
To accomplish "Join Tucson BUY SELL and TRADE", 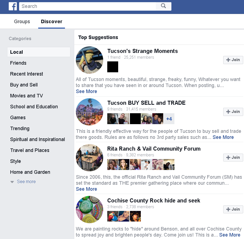I will (x=233, y=112).
